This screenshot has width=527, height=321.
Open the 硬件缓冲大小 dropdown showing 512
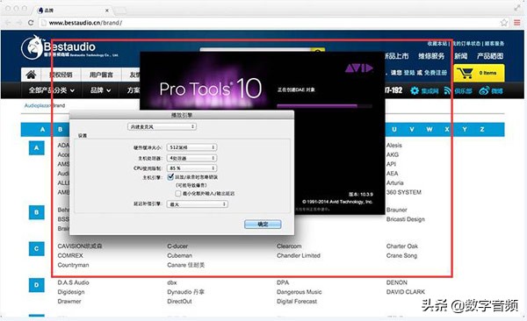click(x=191, y=147)
